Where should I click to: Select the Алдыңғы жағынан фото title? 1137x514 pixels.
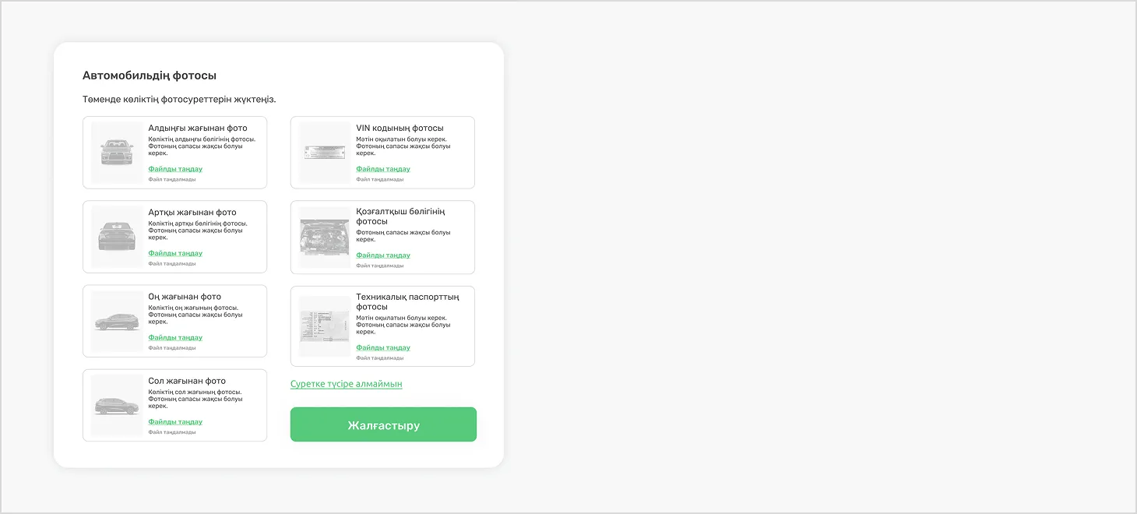tap(198, 128)
